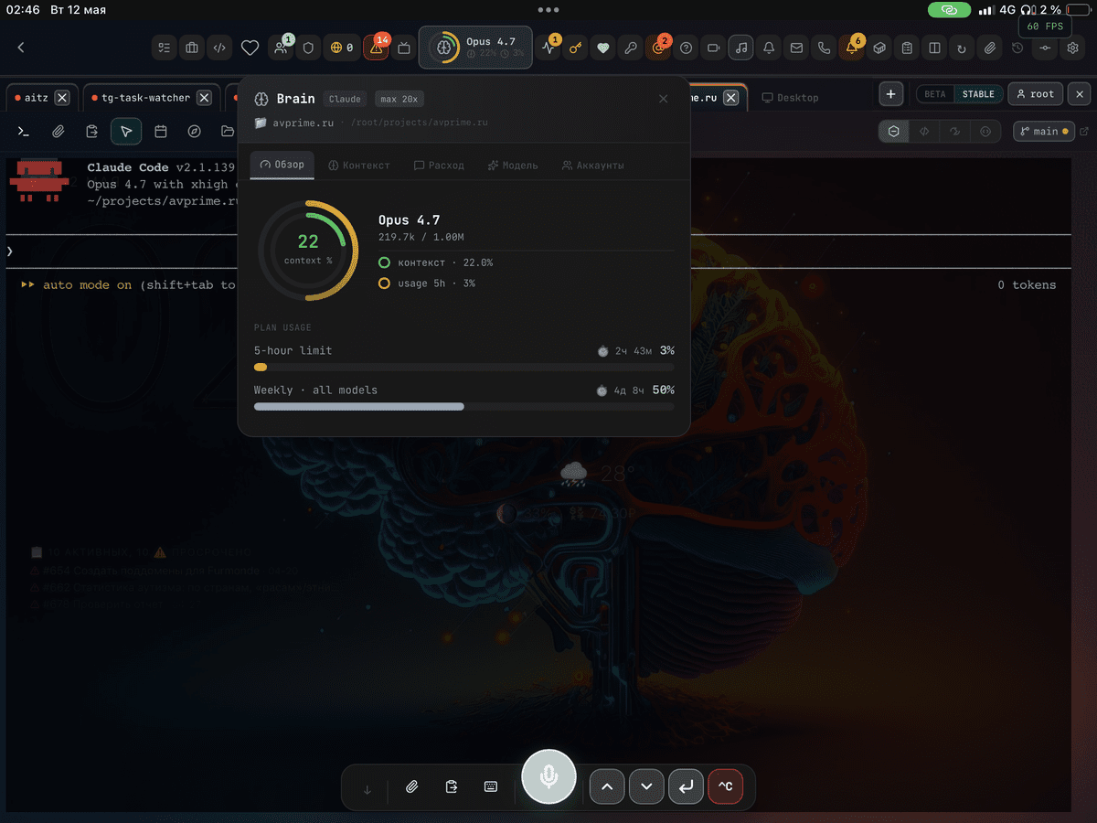
Task: Click the terminal prompt icon in session toolbar
Action: [x=24, y=132]
